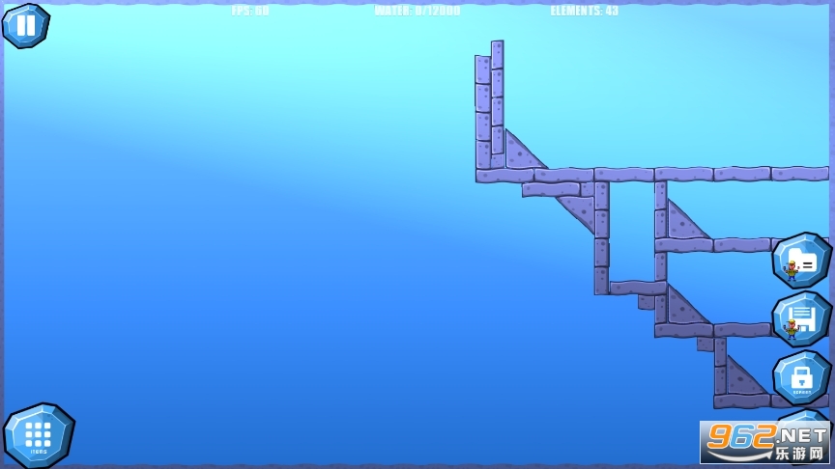Open the items grid menu
The height and width of the screenshot is (469, 835).
click(39, 435)
